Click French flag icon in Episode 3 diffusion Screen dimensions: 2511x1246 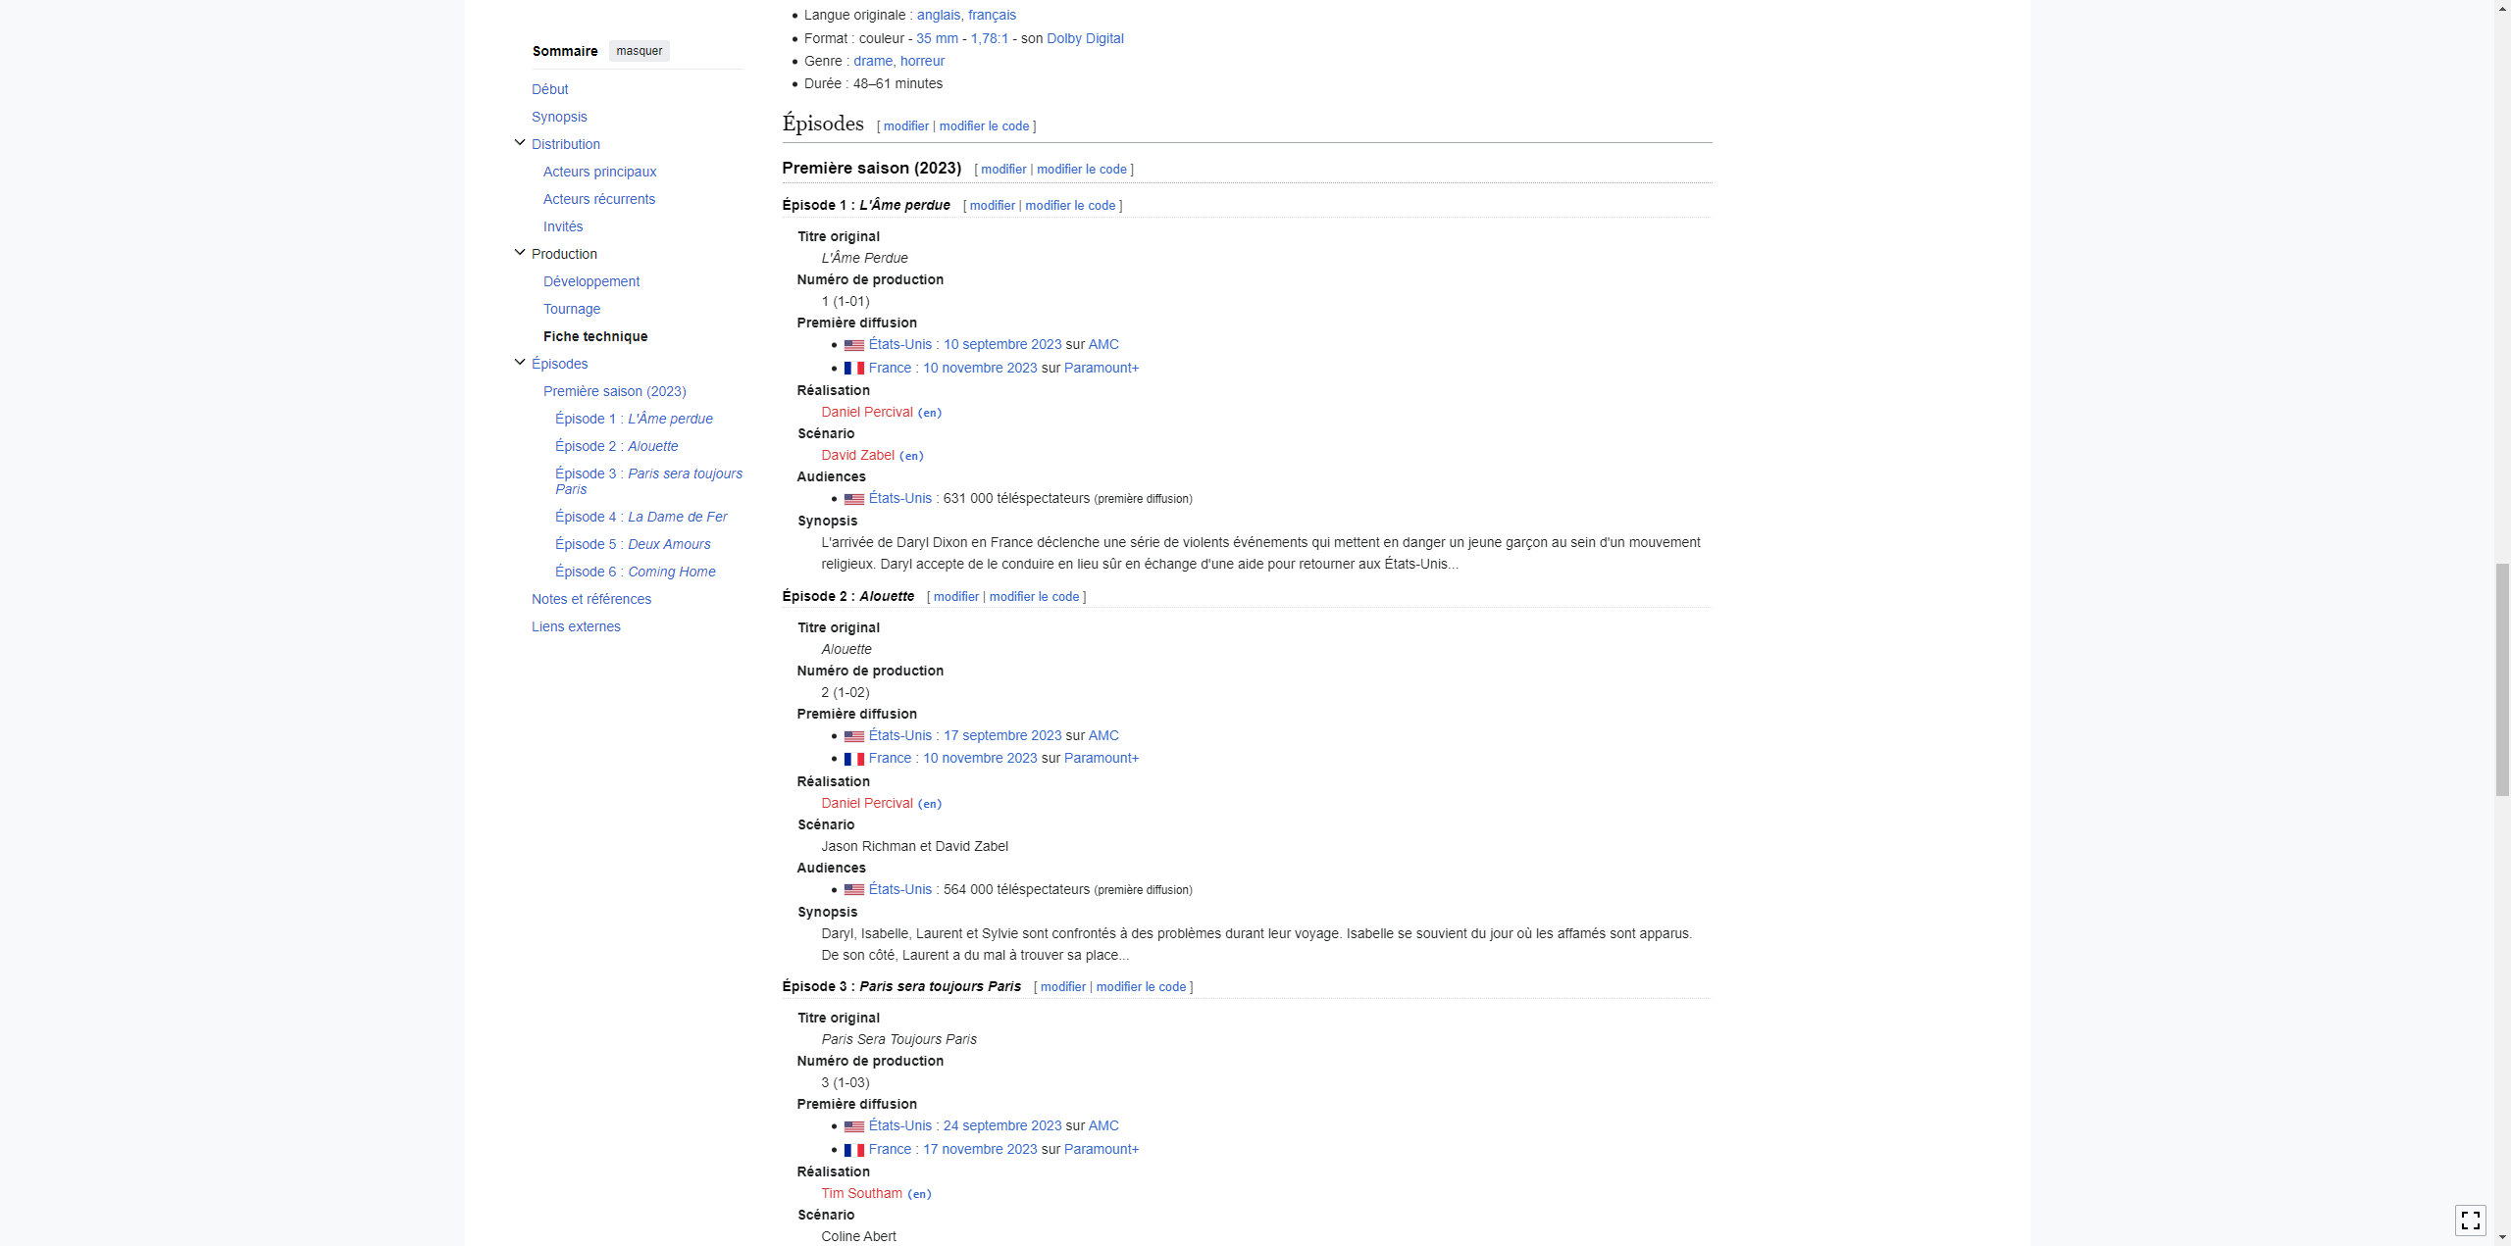(853, 1150)
